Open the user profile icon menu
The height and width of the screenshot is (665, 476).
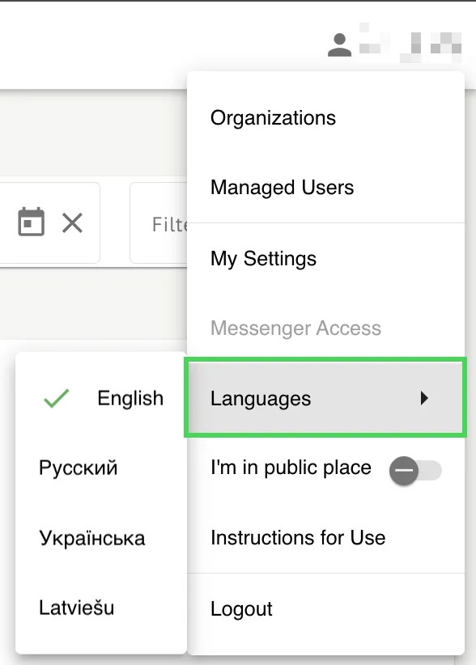click(339, 45)
